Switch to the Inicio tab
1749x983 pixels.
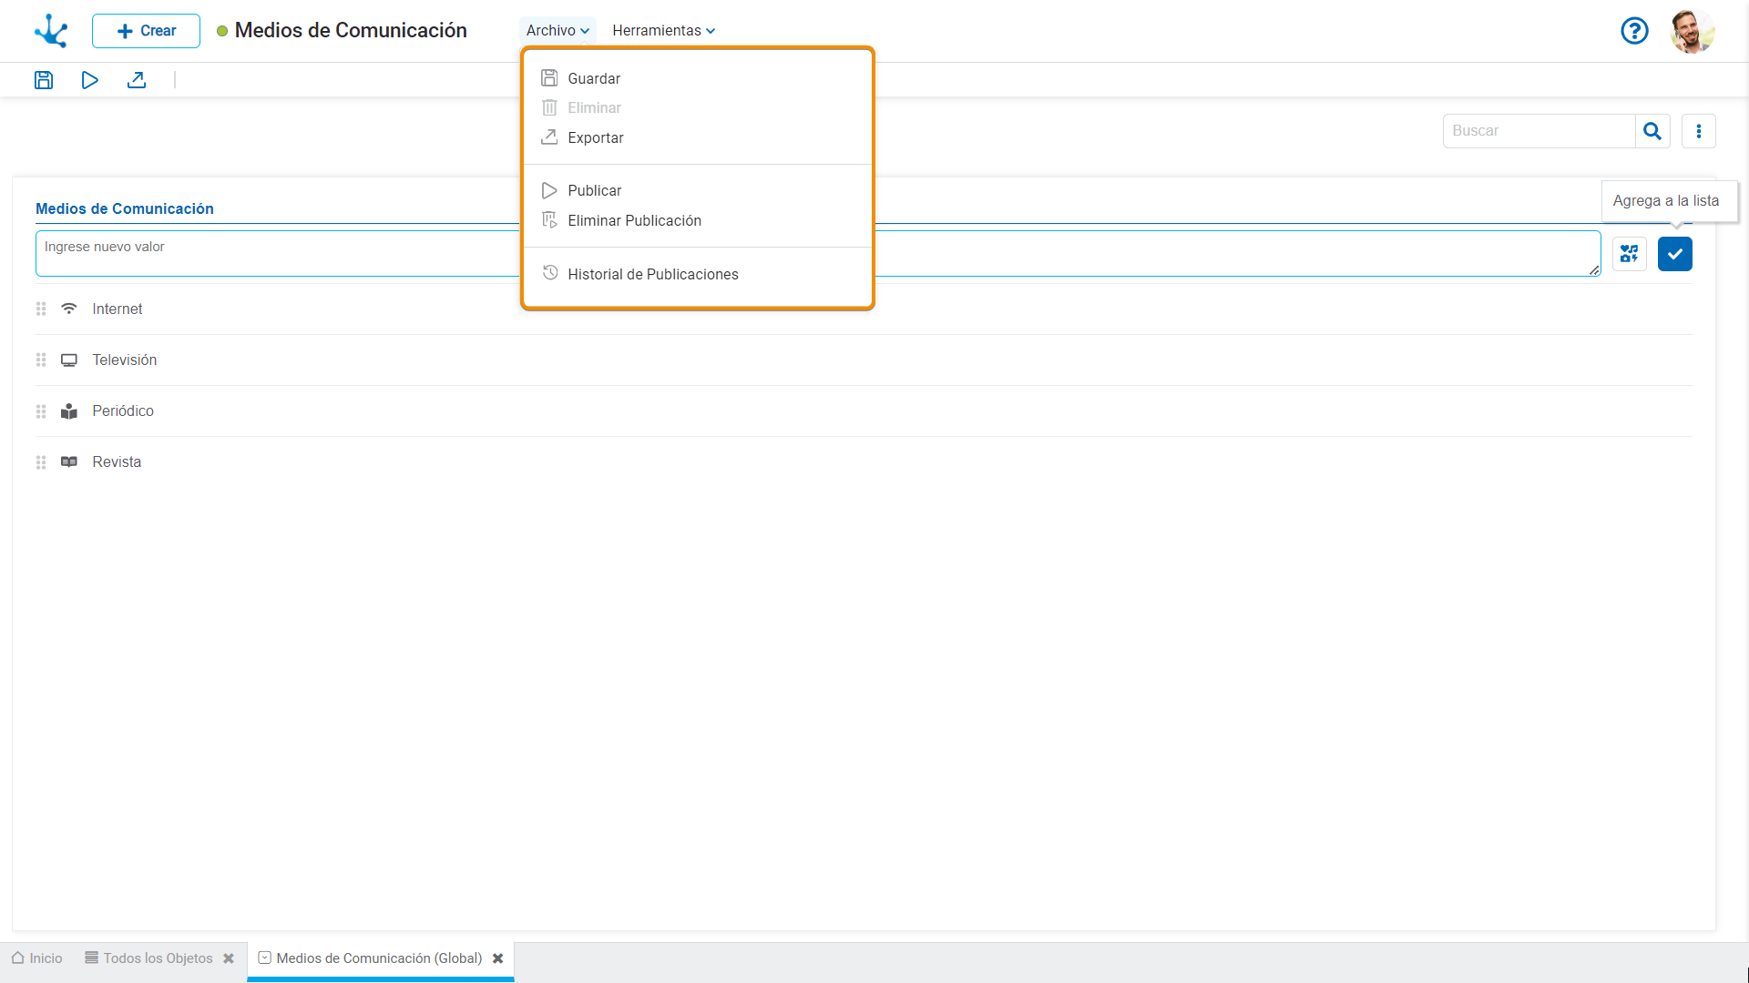click(37, 958)
